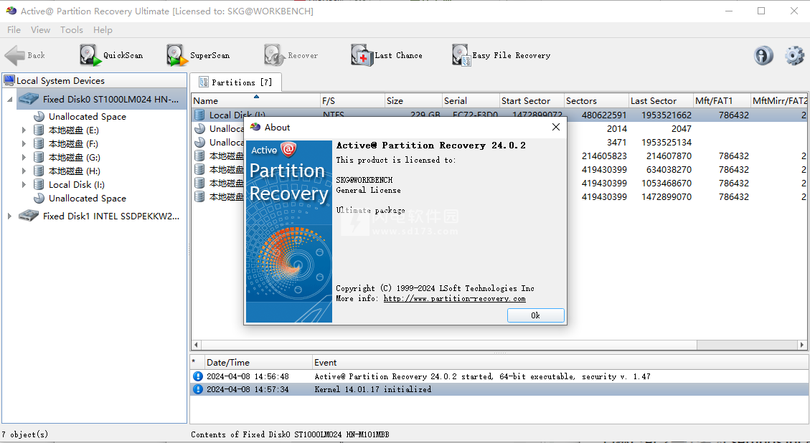Open the File menu
The width and height of the screenshot is (810, 443).
click(x=14, y=30)
